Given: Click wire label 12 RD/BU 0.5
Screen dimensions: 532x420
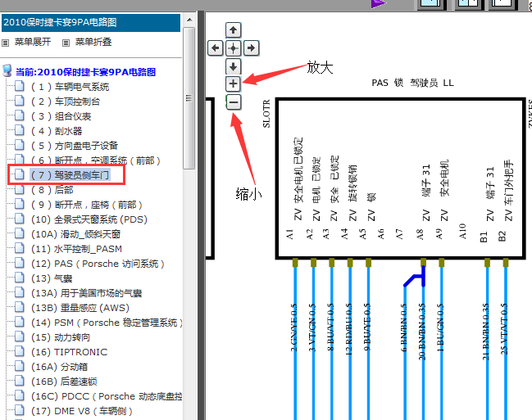Looking at the screenshot, I should coord(349,329).
